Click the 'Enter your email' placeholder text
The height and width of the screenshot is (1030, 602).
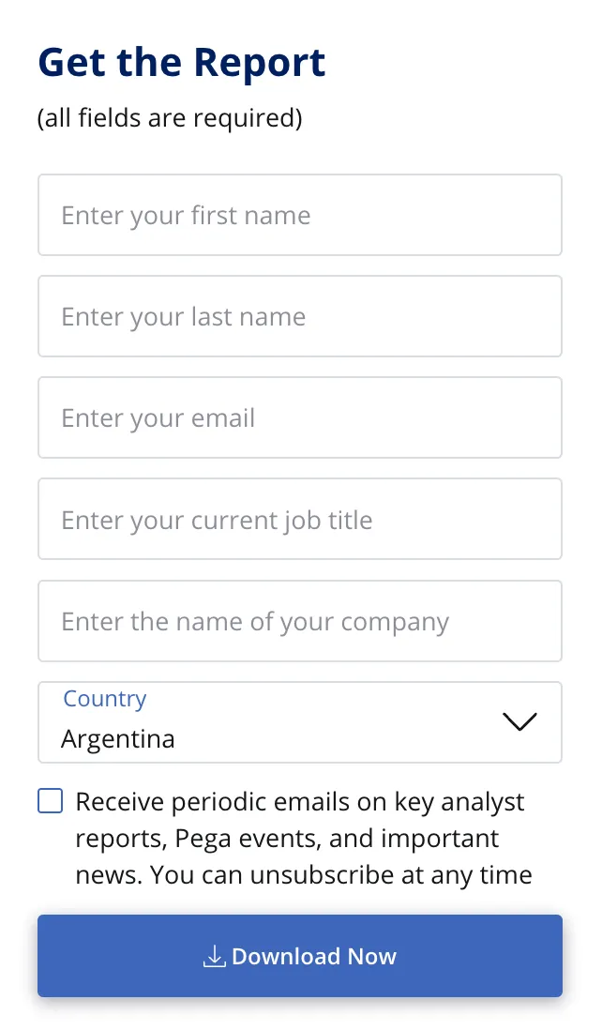pyautogui.click(x=158, y=418)
